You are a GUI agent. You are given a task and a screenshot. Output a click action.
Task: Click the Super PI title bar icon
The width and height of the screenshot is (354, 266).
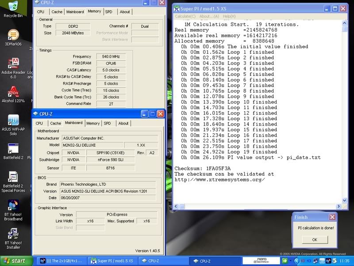tap(177, 8)
